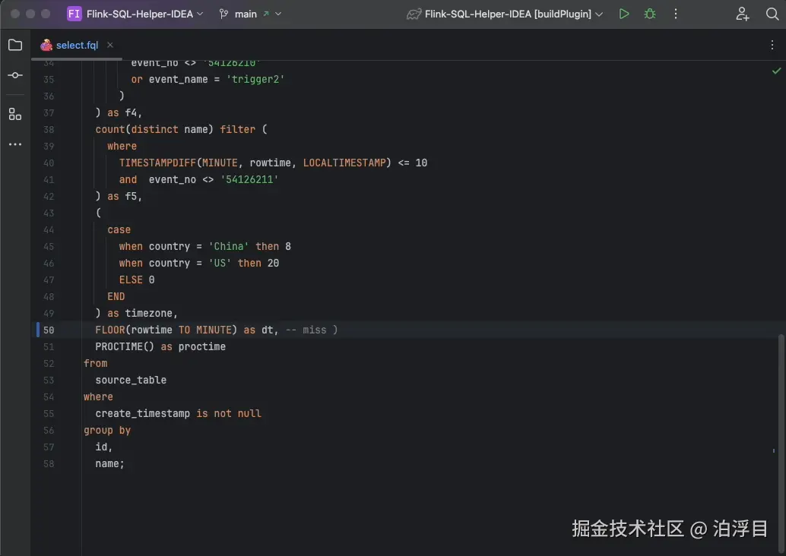Open the Project tool window folder icon
The height and width of the screenshot is (556, 786).
15,45
